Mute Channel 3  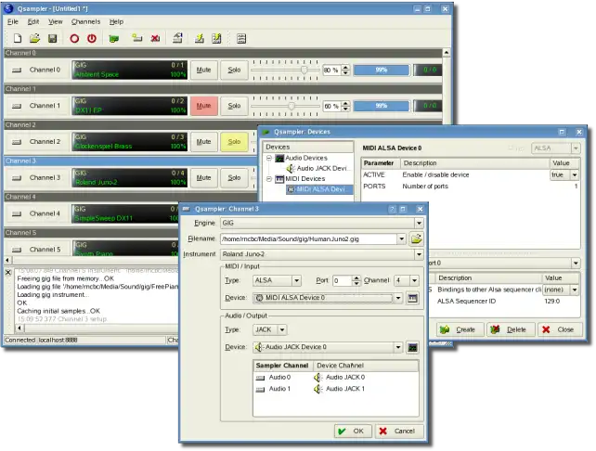click(203, 178)
